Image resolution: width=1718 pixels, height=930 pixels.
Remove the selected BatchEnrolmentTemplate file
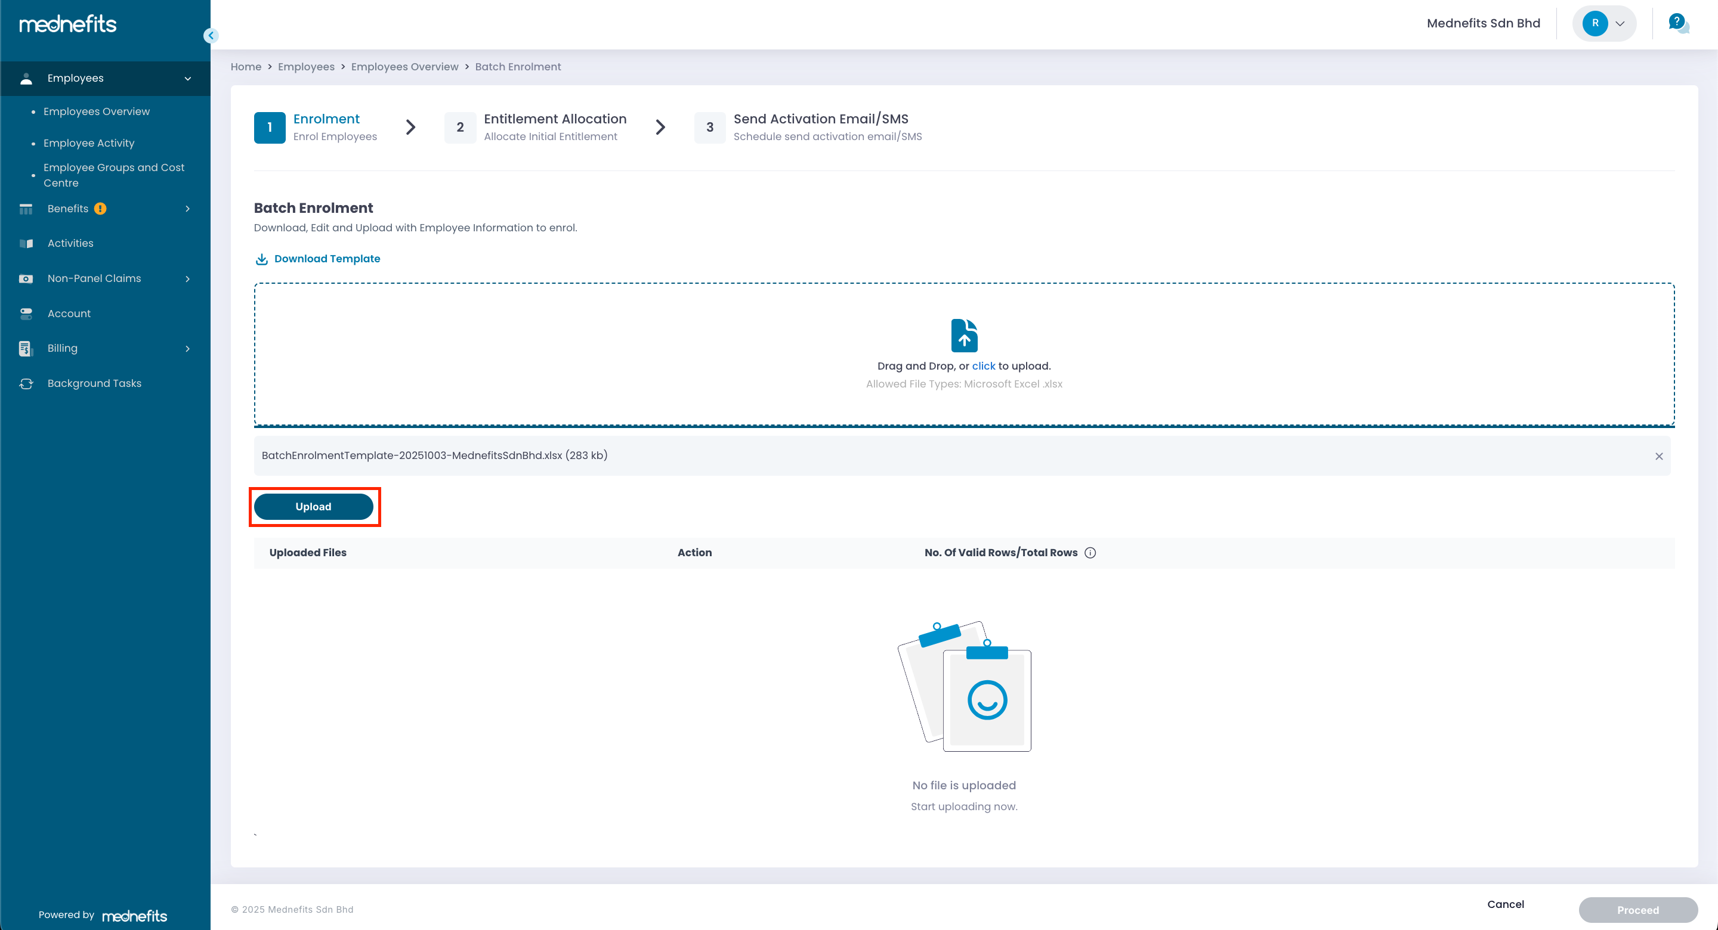[1658, 456]
